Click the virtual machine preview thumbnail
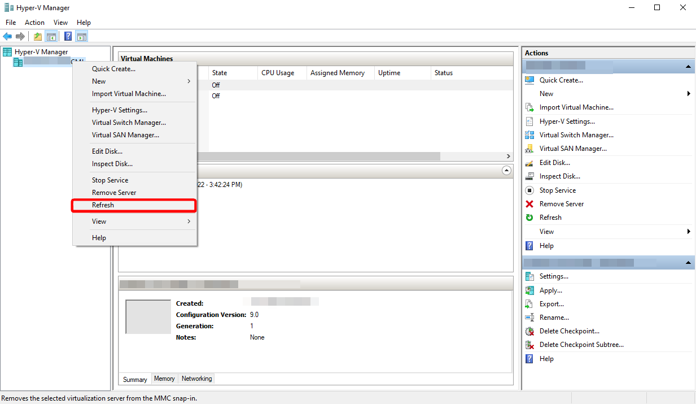 [x=148, y=316]
